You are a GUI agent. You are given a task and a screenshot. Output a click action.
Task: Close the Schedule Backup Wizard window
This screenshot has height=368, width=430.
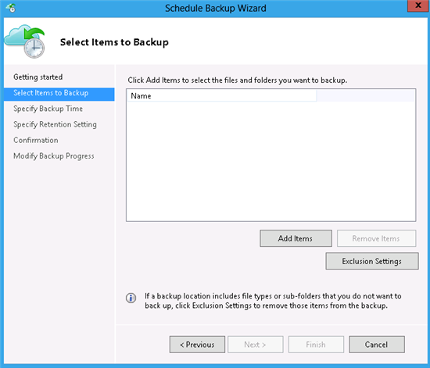coord(418,5)
